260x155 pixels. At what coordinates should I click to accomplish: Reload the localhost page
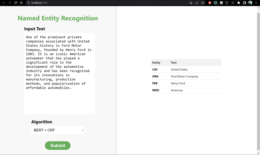pos(16,3)
